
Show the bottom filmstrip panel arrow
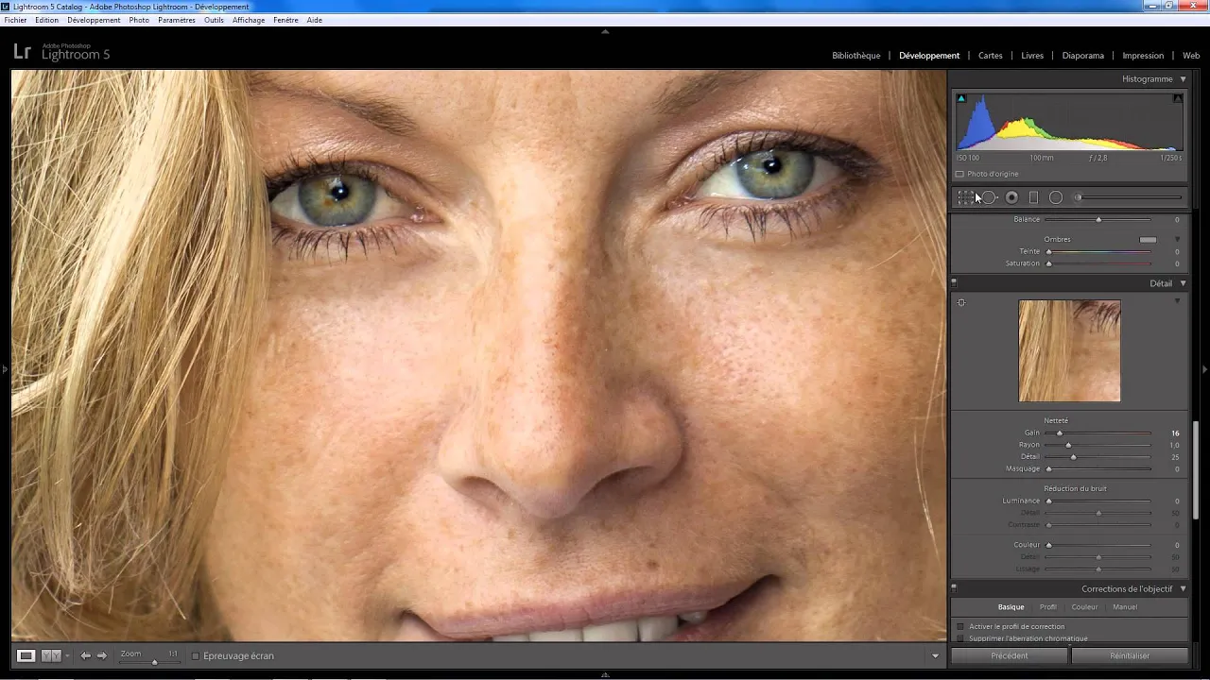click(605, 675)
